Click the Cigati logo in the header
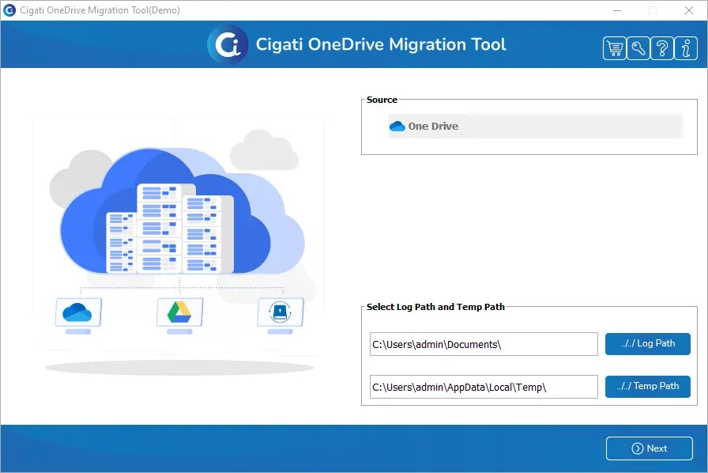The height and width of the screenshot is (473, 708). click(x=228, y=45)
